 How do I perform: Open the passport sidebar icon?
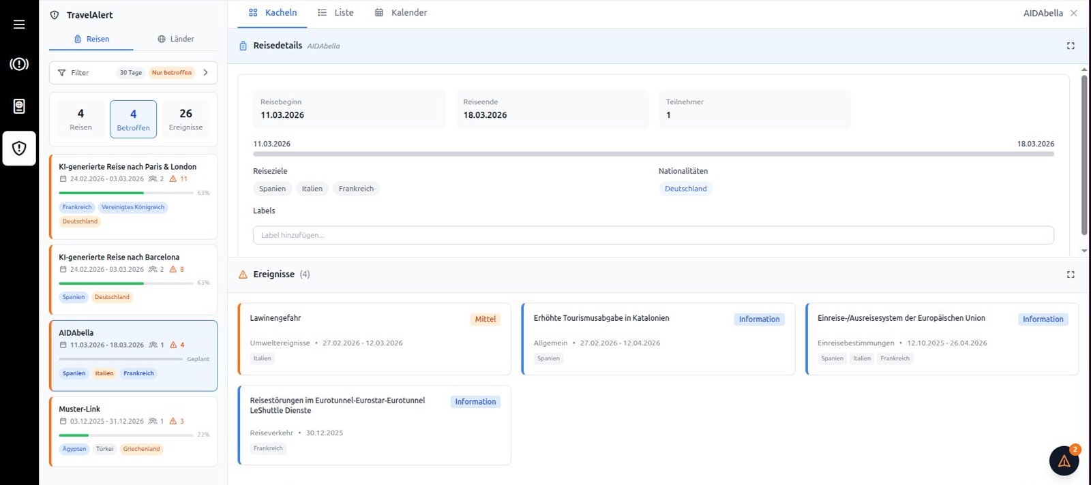[19, 106]
